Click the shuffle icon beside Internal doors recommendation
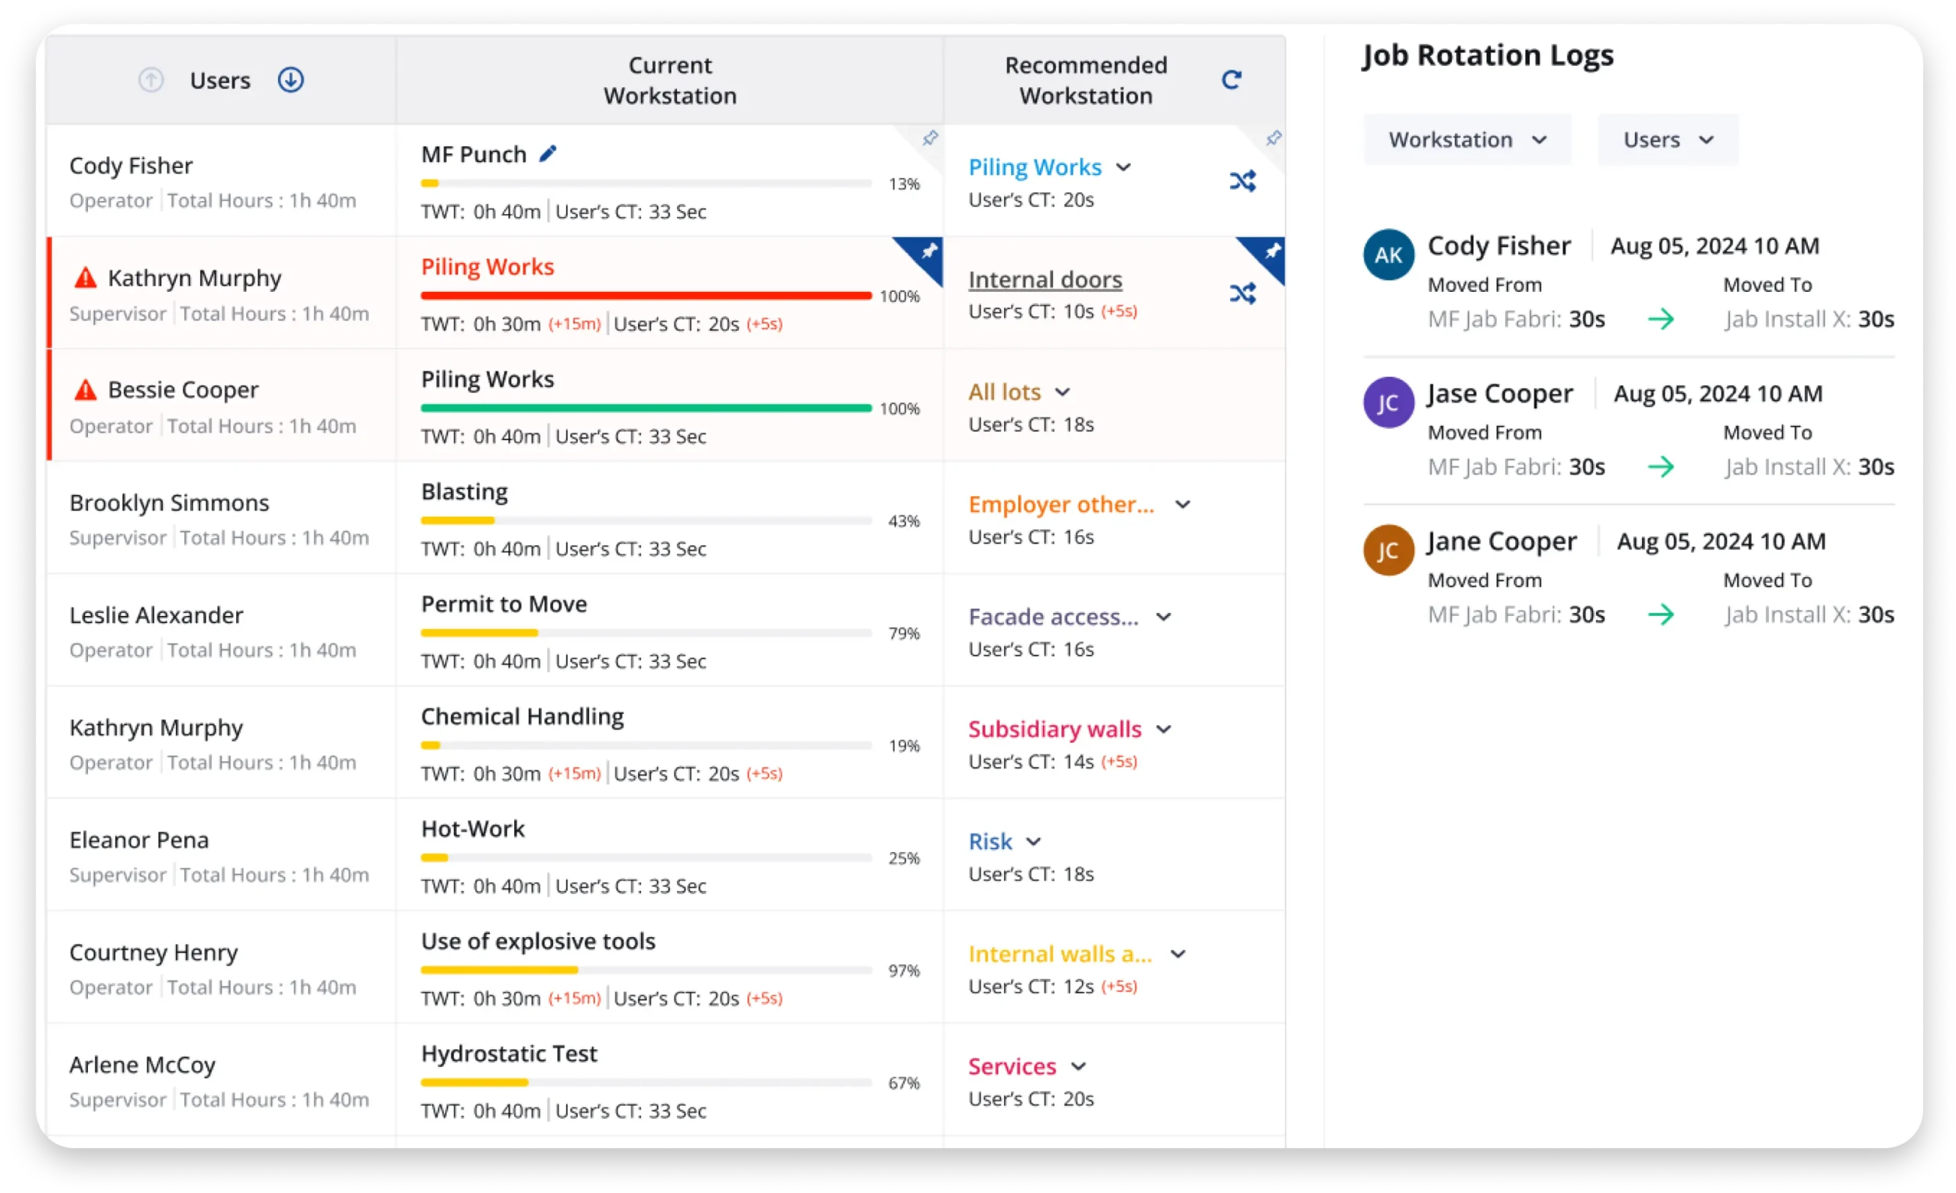1956x1193 pixels. click(x=1243, y=293)
